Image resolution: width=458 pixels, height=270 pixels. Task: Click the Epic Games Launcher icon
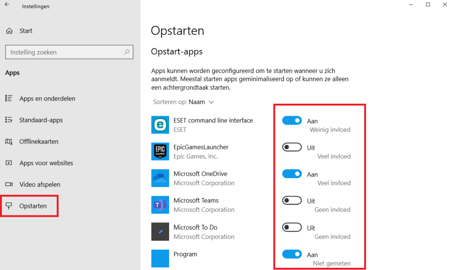coord(160,152)
